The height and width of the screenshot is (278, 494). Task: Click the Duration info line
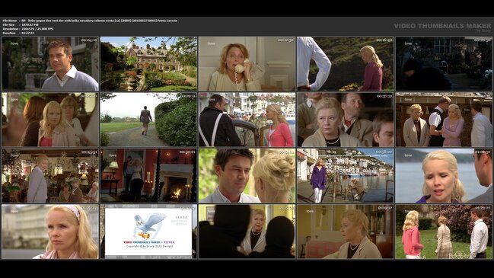(18, 33)
